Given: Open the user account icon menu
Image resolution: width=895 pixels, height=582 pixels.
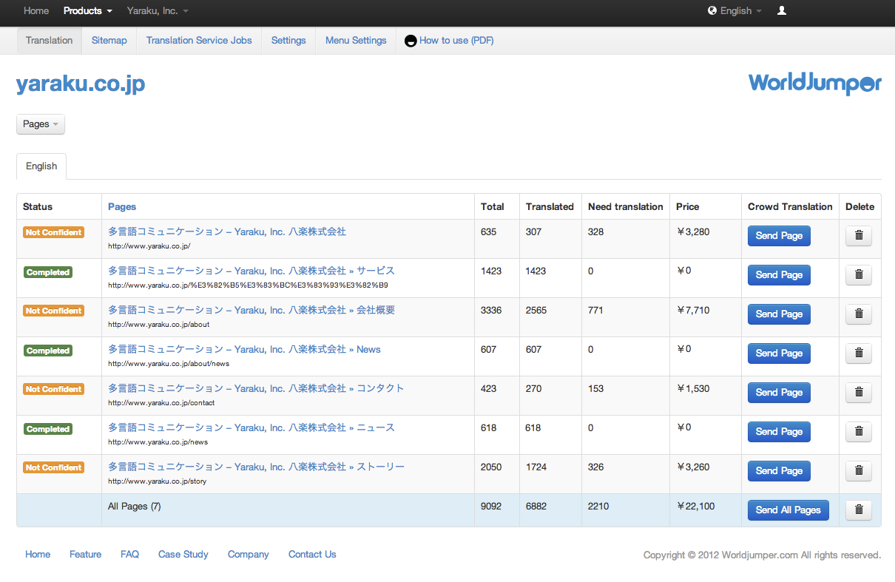Looking at the screenshot, I should (782, 10).
